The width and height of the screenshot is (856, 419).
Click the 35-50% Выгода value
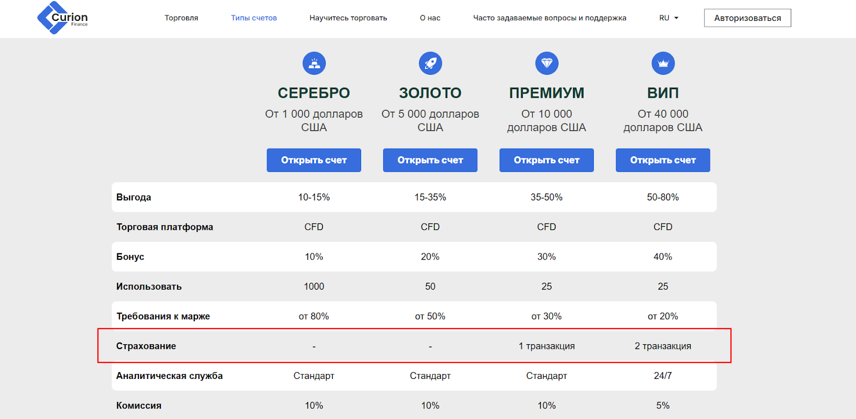(547, 197)
